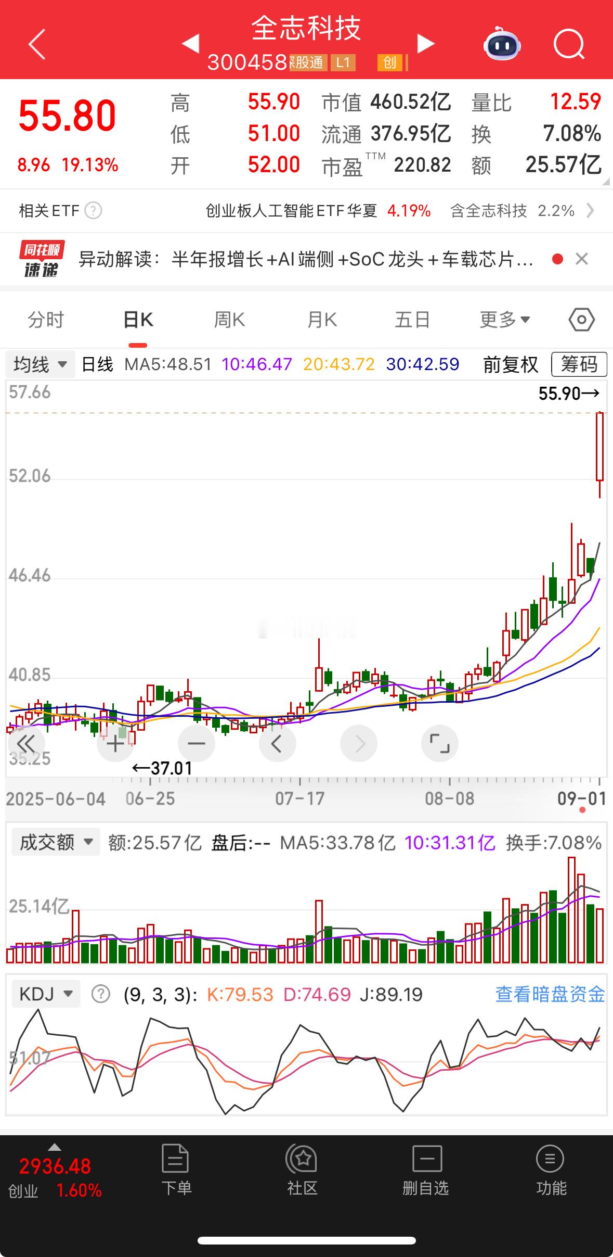The image size is (613, 1257).
Task: Zoom out chart with minus button
Action: click(x=196, y=744)
